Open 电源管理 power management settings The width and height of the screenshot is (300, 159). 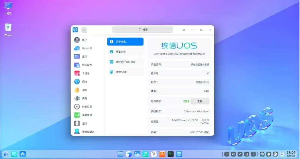83,115
